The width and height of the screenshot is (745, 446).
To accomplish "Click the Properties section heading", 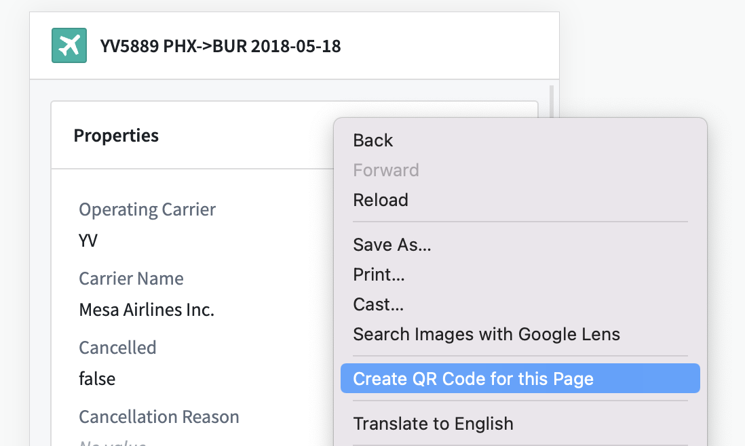I will click(x=116, y=136).
